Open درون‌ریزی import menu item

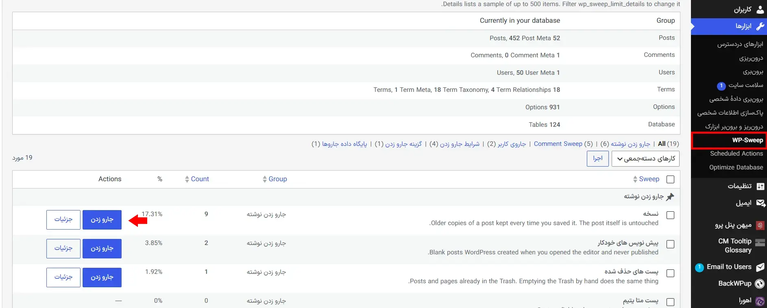[751, 58]
